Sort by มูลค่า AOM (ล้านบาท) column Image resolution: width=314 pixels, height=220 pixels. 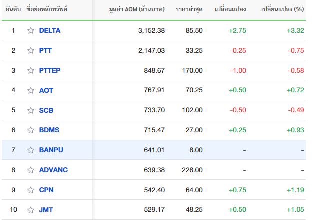pos(137,9)
